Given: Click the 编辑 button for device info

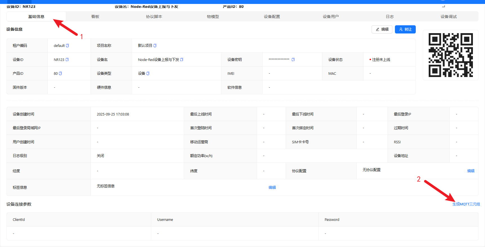Looking at the screenshot, I should point(382,29).
